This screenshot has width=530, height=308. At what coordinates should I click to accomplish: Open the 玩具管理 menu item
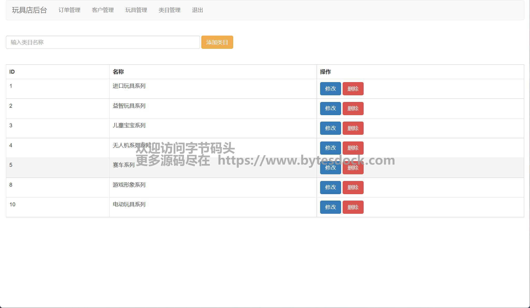(x=136, y=10)
